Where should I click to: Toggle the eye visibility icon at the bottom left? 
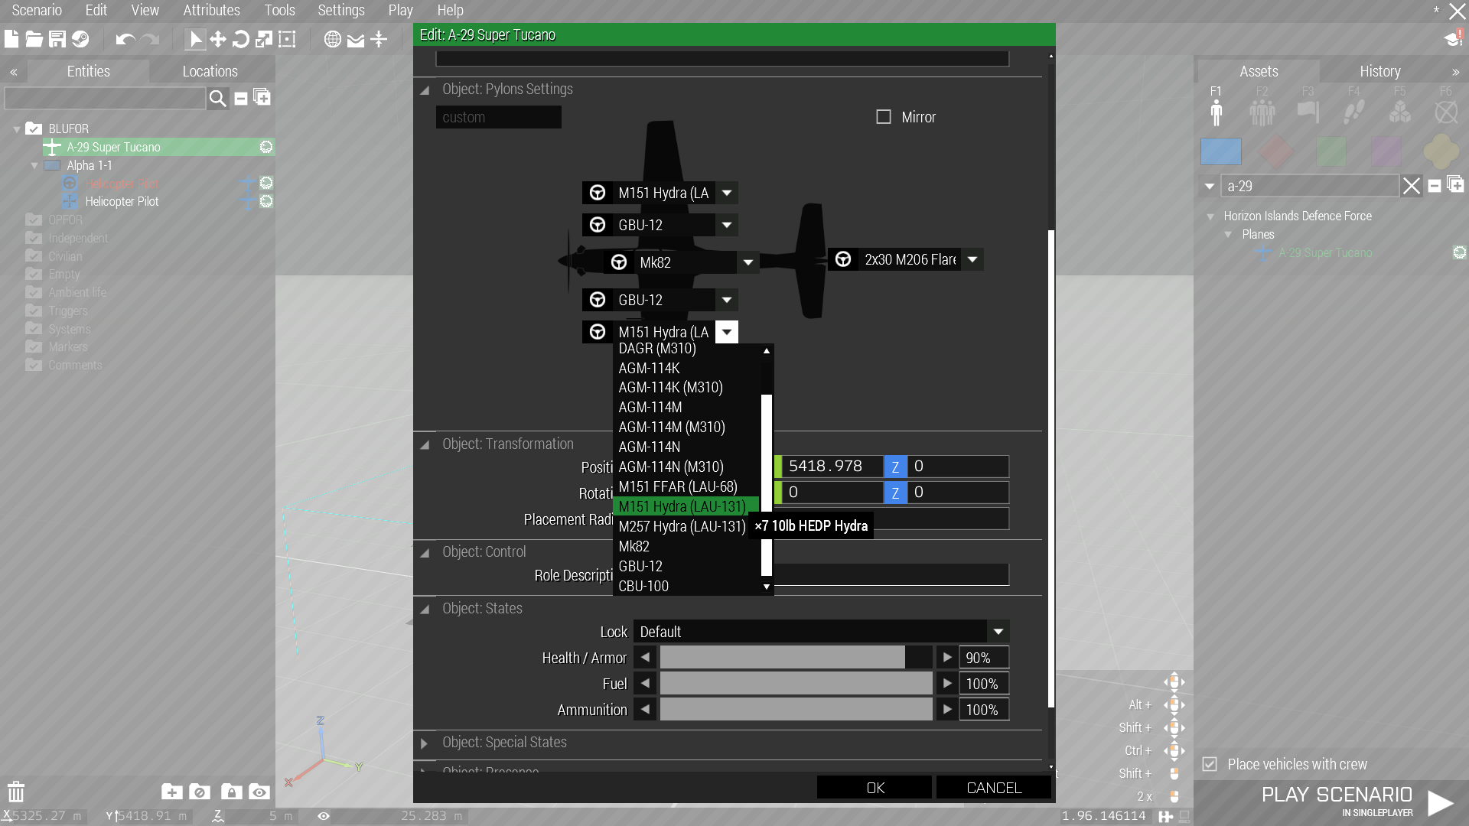coord(259,792)
